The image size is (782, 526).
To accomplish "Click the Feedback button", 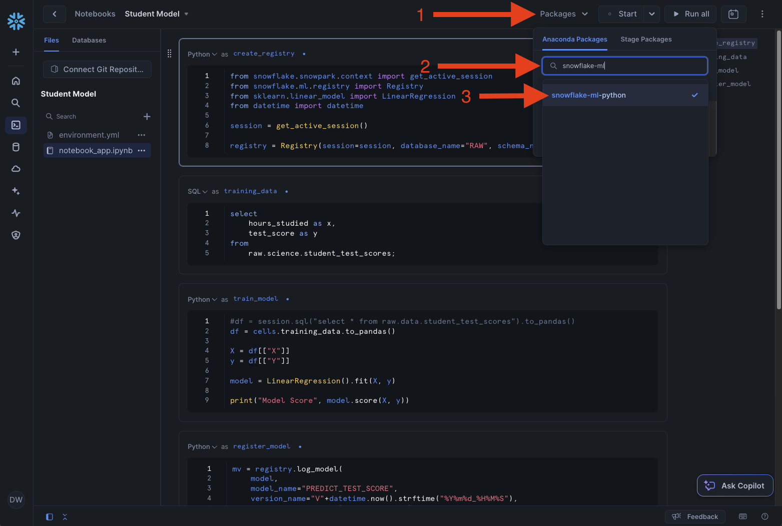I will pyautogui.click(x=695, y=516).
